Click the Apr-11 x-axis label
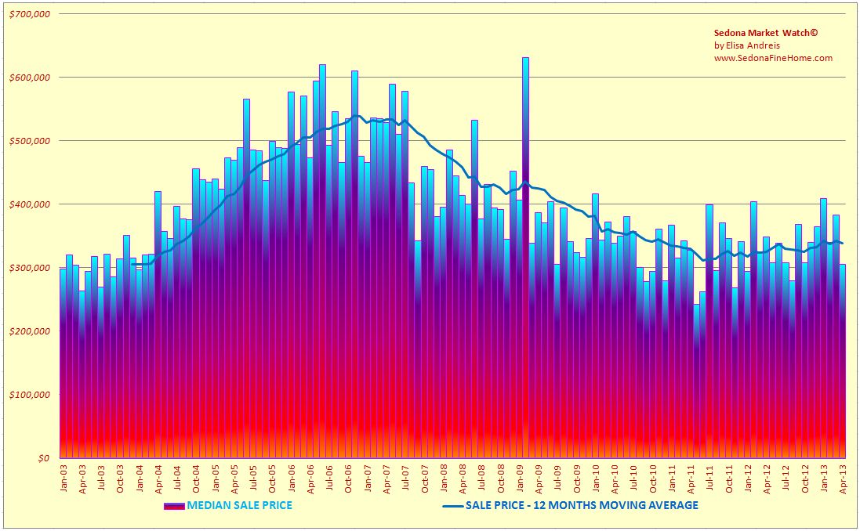This screenshot has width=860, height=531. (691, 479)
